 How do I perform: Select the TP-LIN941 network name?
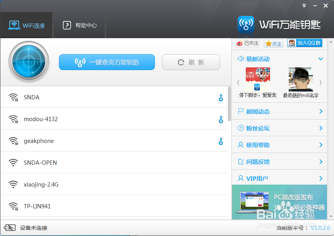click(37, 206)
